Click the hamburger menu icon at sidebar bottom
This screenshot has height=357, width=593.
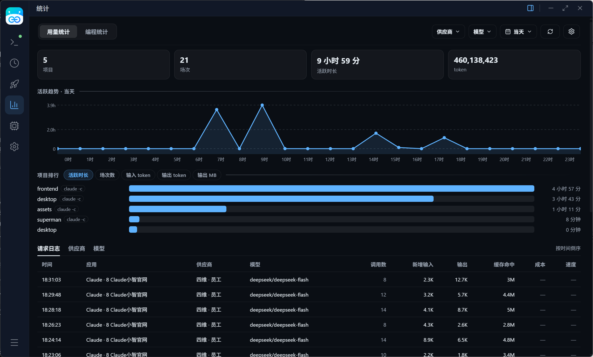[14, 342]
